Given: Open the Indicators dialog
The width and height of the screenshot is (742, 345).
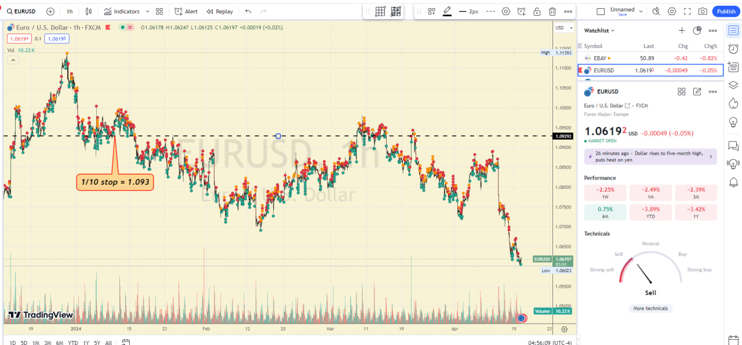Looking at the screenshot, I should pos(122,12).
